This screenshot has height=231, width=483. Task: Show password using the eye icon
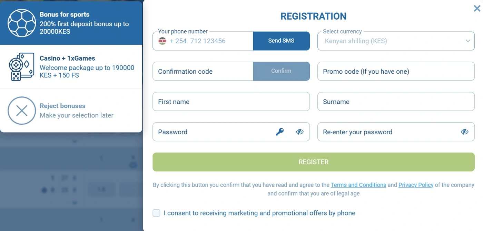point(299,132)
